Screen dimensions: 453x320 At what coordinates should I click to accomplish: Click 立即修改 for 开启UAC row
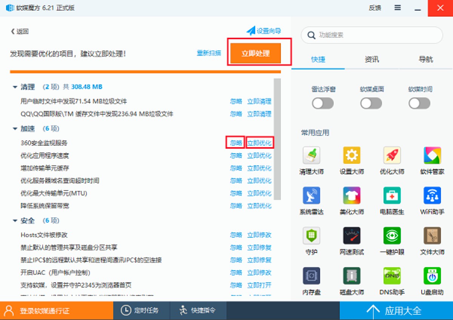click(x=259, y=272)
